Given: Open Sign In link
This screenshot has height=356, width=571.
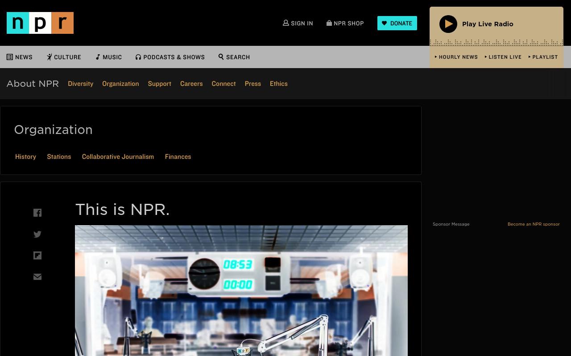Looking at the screenshot, I should point(298,23).
